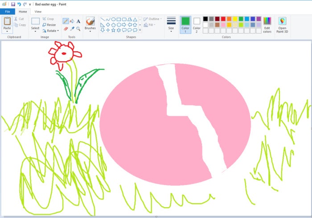This screenshot has width=312, height=218.
Task: Choose the lime green color swatch
Action: point(241,25)
